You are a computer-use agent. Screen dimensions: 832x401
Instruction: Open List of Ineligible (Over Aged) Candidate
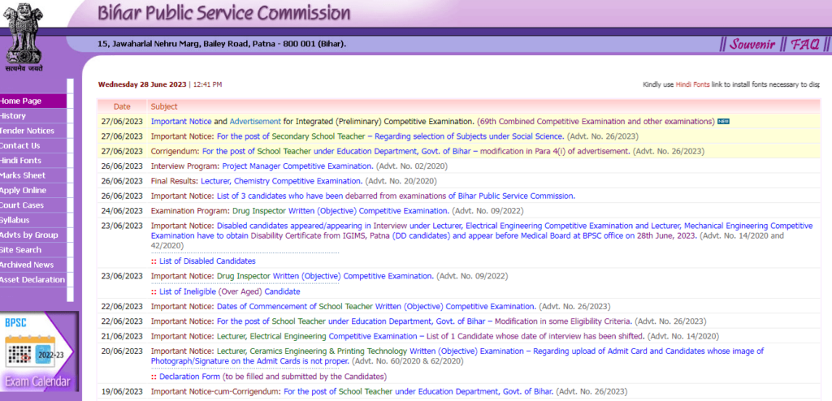coord(229,291)
